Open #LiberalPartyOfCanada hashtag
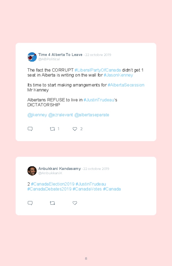 tap(98, 70)
